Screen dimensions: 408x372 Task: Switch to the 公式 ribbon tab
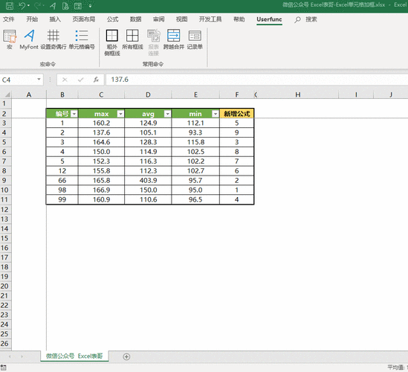[x=112, y=19]
